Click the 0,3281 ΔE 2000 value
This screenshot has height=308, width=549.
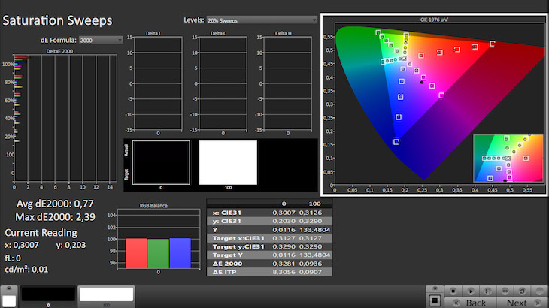284,264
